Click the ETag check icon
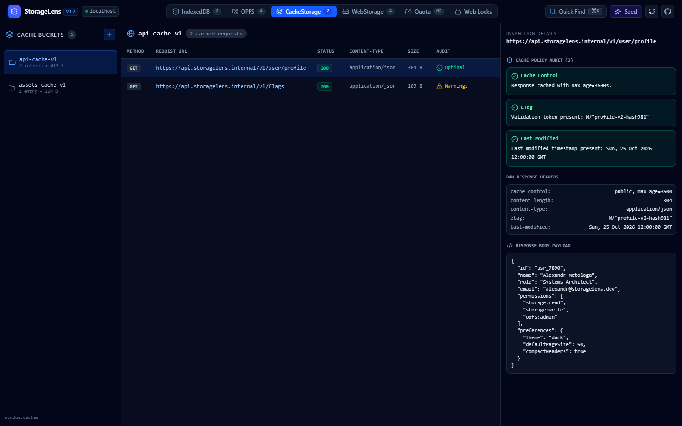682x426 pixels. click(x=515, y=107)
